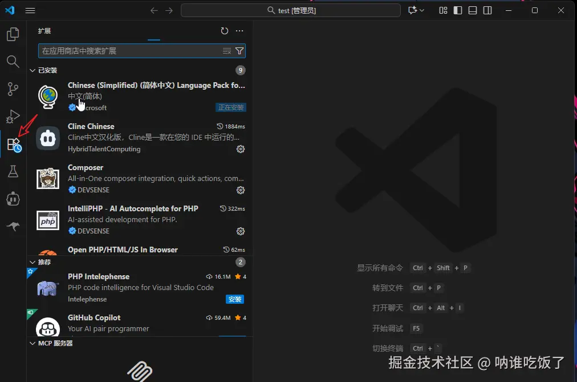This screenshot has height=382, width=577.
Task: Open IntelliPHP manage gear
Action: coord(241,231)
